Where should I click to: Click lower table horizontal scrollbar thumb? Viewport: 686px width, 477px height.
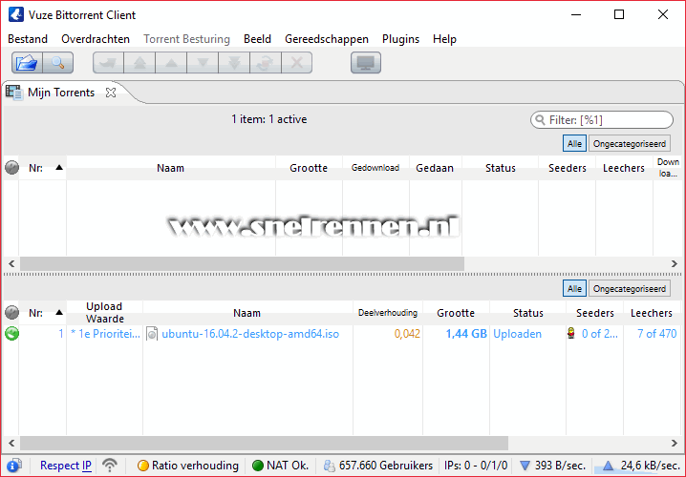coord(265,443)
